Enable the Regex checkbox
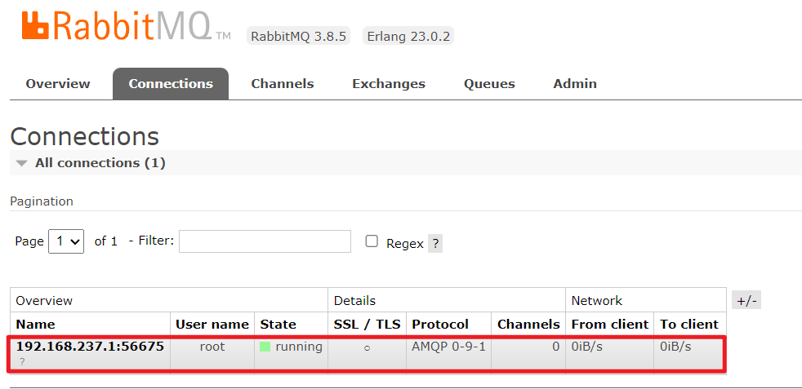Image resolution: width=802 pixels, height=389 pixels. [372, 241]
